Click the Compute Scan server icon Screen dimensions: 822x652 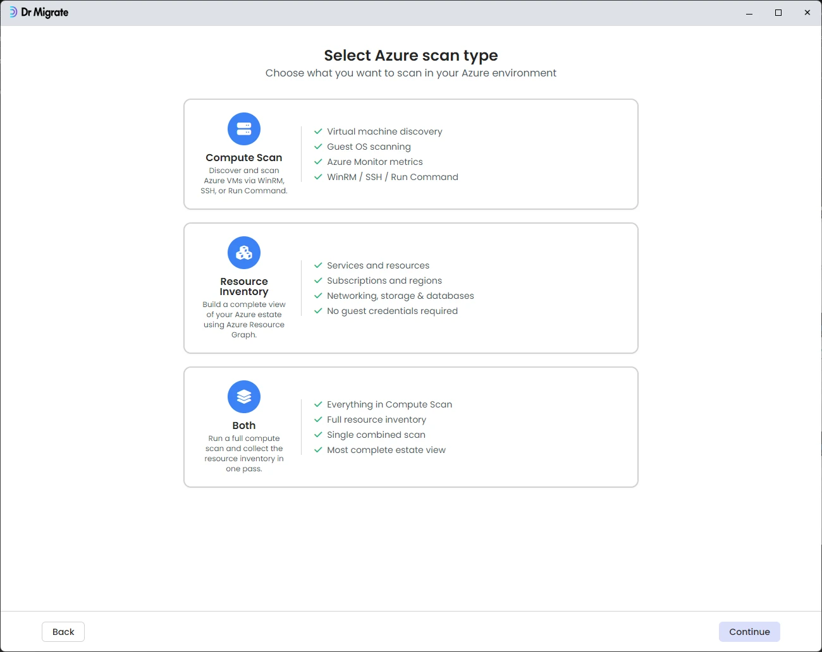point(244,129)
